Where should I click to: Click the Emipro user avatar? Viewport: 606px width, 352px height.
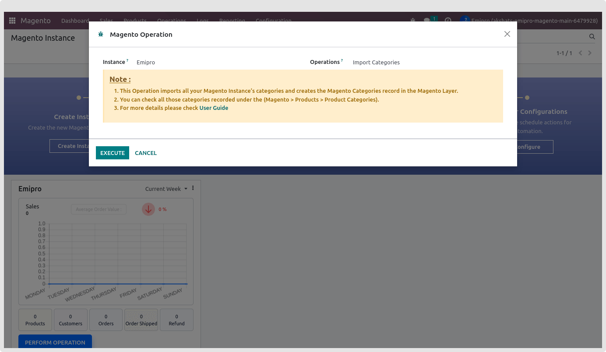(x=465, y=20)
